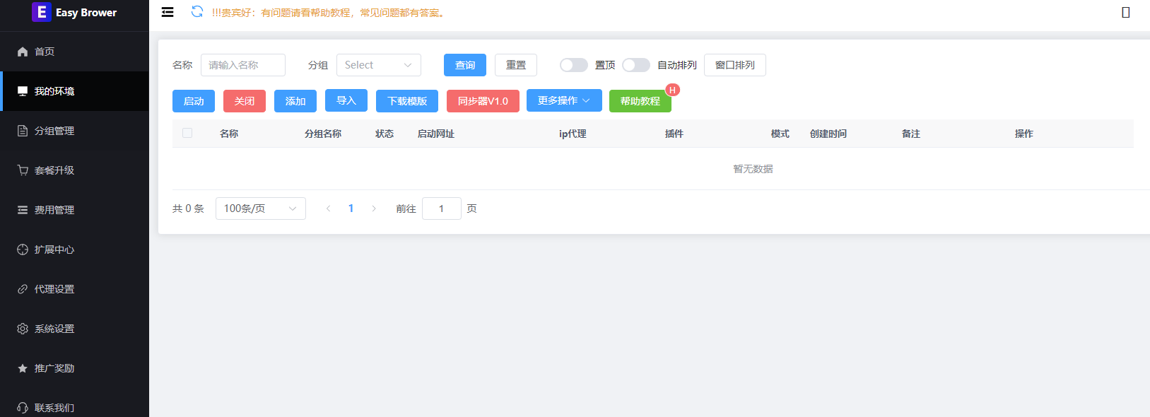Click the home icon for 首页
The image size is (1150, 417).
click(23, 52)
